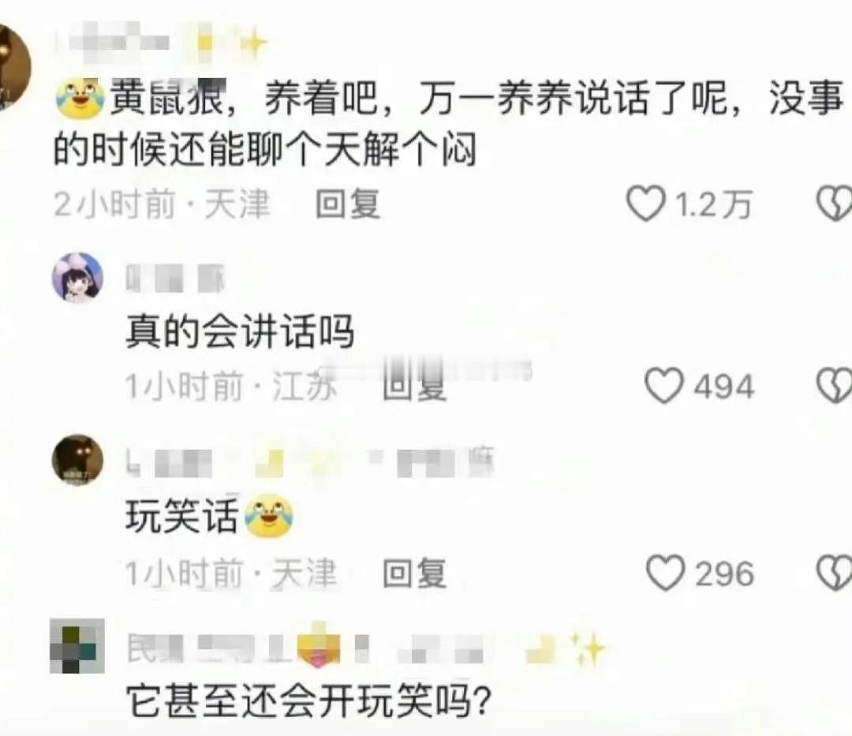Like the 玩笑话 comment with 296 likes

[x=665, y=573]
